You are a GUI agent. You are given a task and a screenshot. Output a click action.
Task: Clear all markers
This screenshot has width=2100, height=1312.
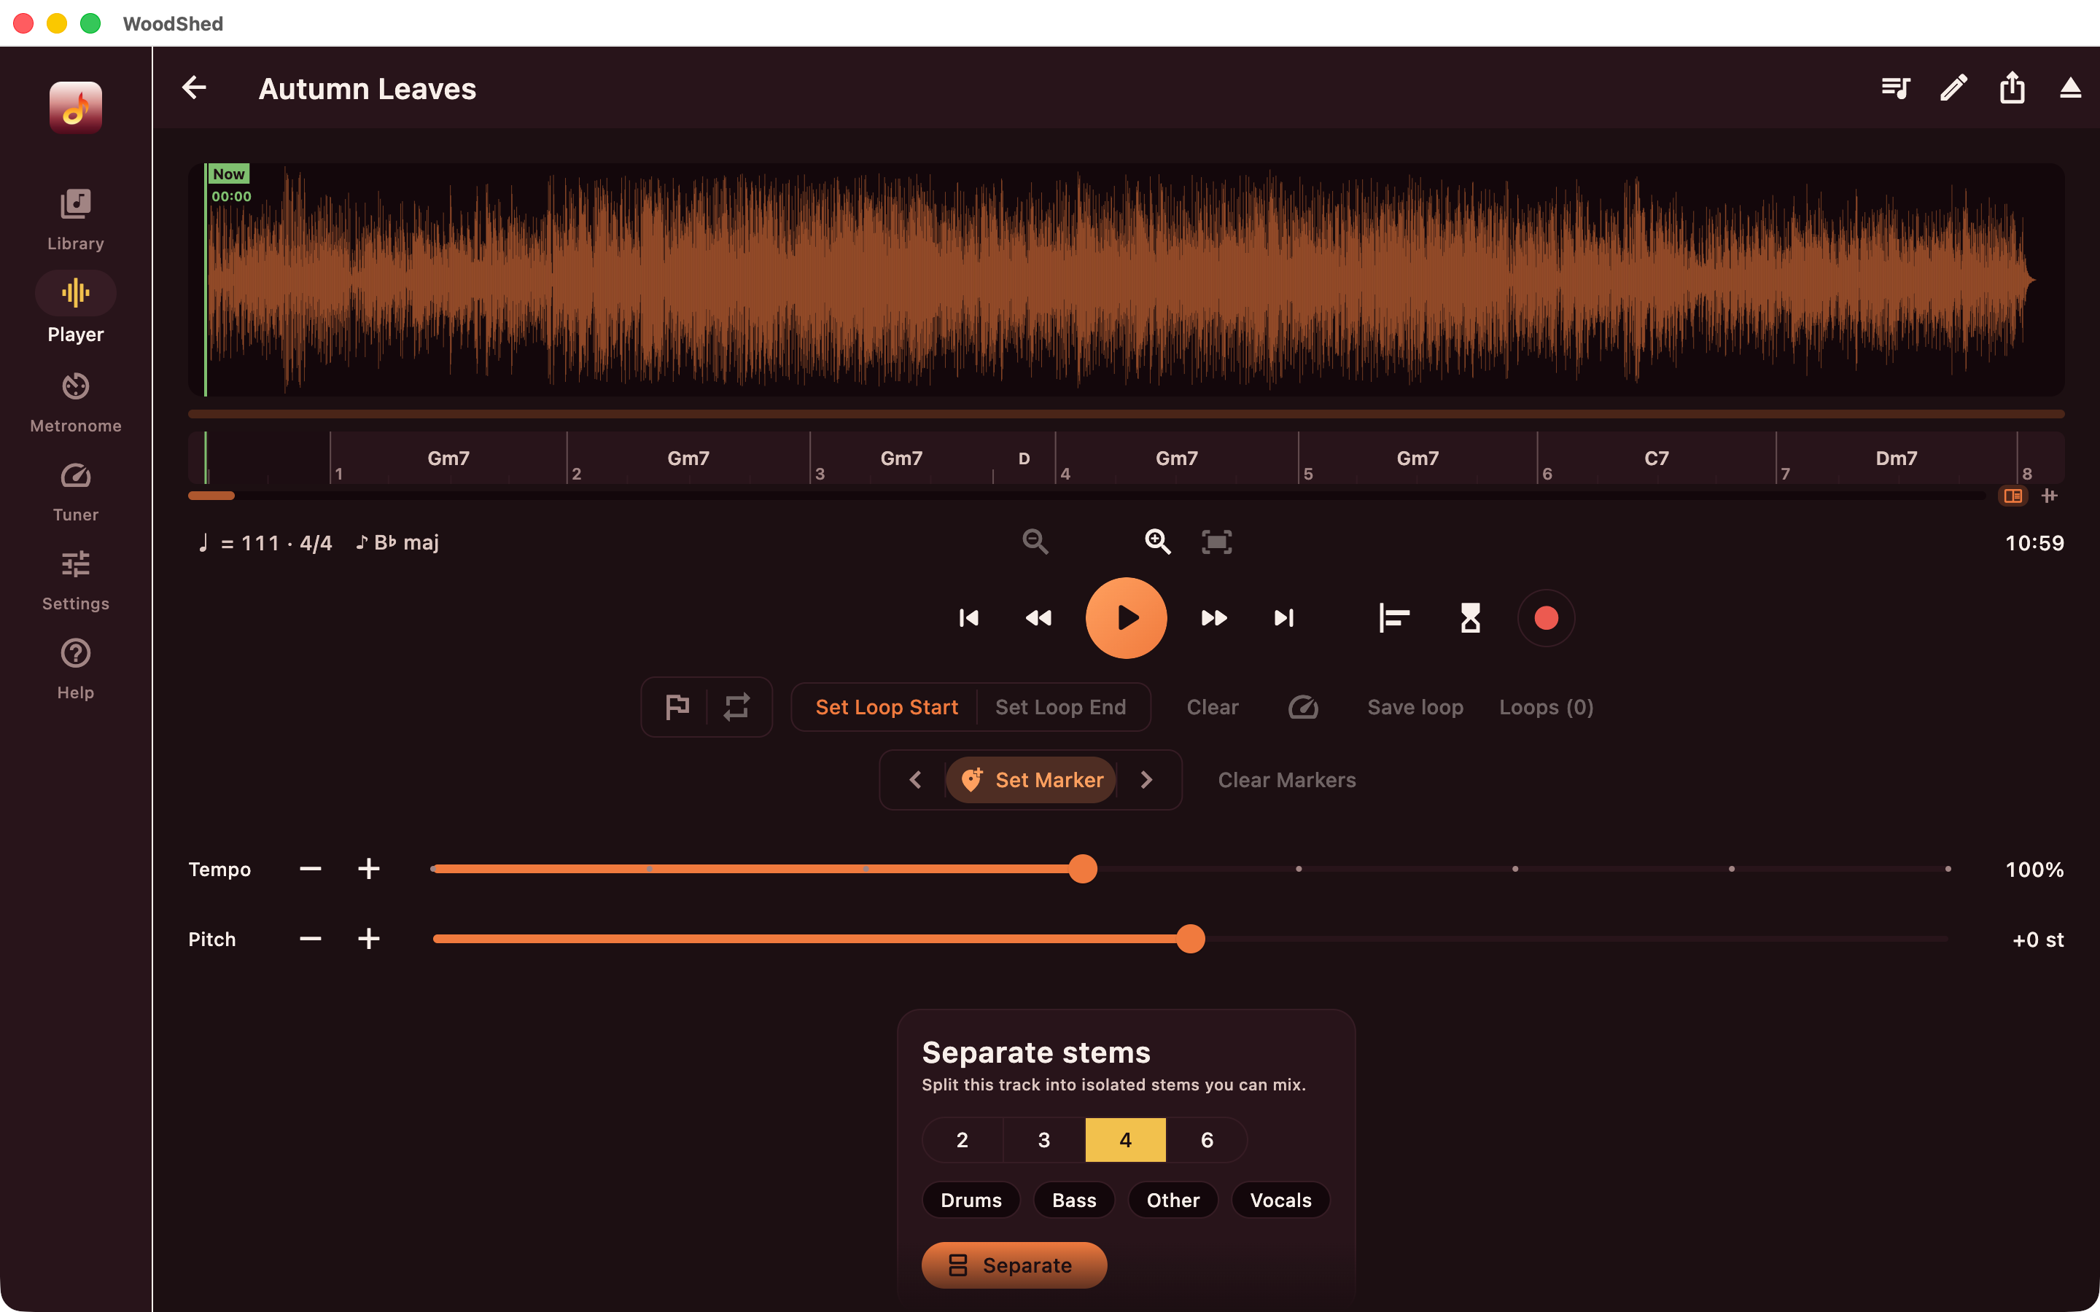click(x=1287, y=780)
